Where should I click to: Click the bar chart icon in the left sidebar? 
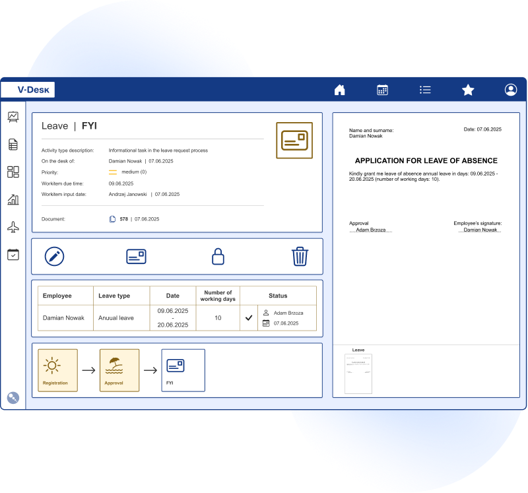[13, 200]
